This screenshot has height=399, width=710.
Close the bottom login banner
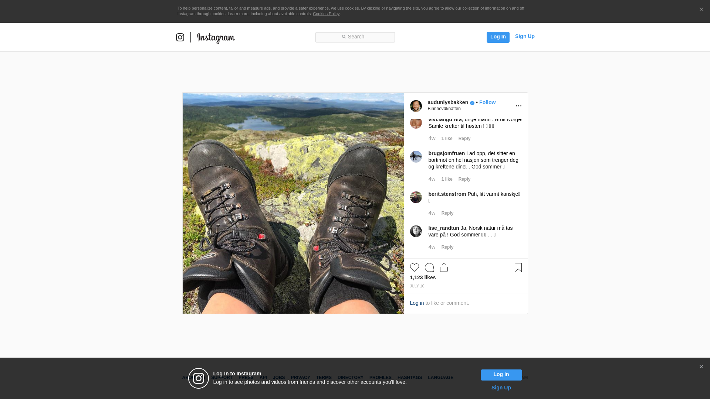(x=701, y=367)
